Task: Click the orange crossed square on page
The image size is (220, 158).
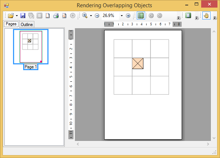Action: click(138, 63)
